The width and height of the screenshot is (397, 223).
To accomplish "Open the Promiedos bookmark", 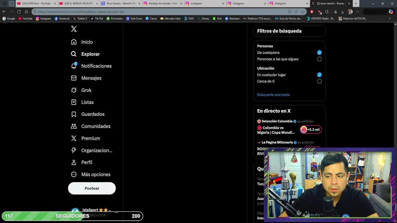I will coord(114,19).
